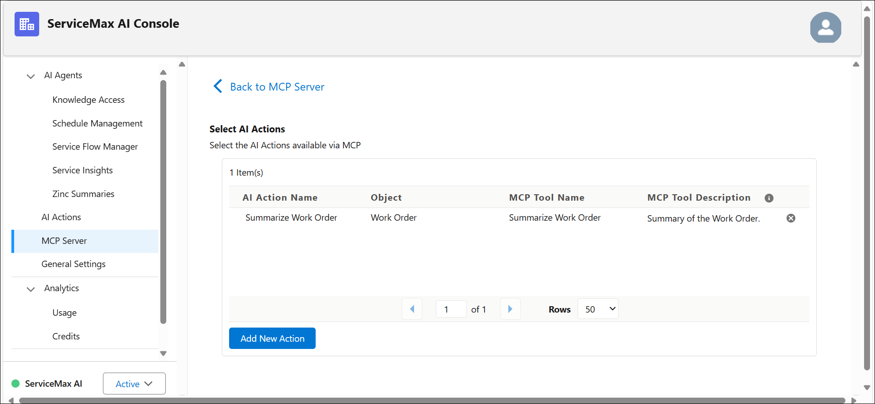The height and width of the screenshot is (404, 875).
Task: Click the sidebar scroll down arrow
Action: (164, 353)
